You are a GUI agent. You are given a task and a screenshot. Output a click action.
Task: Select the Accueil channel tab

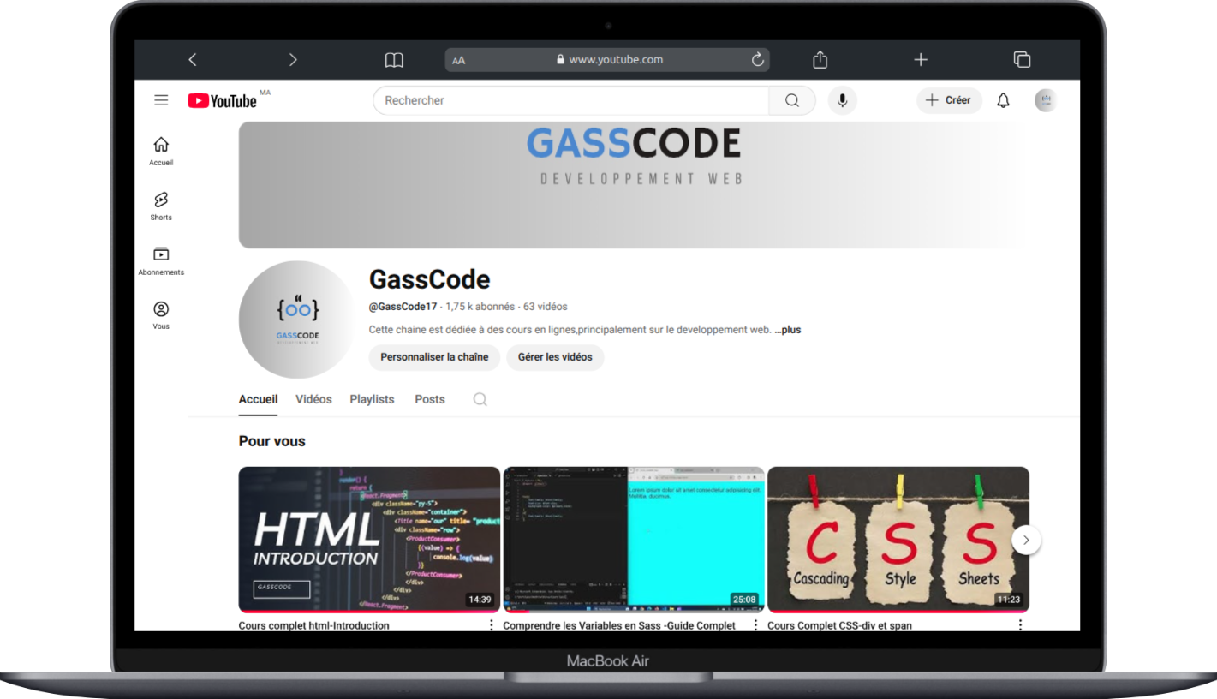pyautogui.click(x=258, y=399)
